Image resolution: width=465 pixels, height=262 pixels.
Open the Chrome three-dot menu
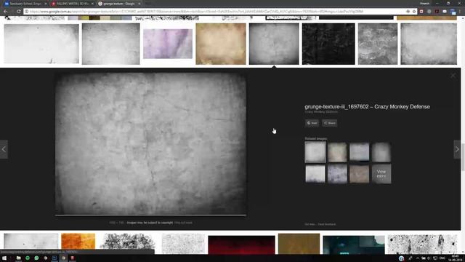tap(460, 12)
